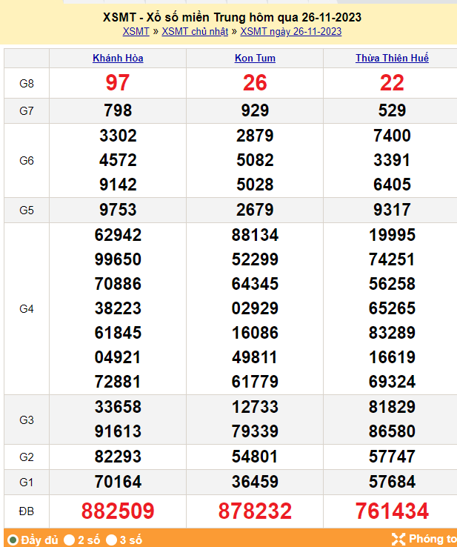Go to XSMT chủ nhật link
Screen dimensions: 457x547
(196, 31)
